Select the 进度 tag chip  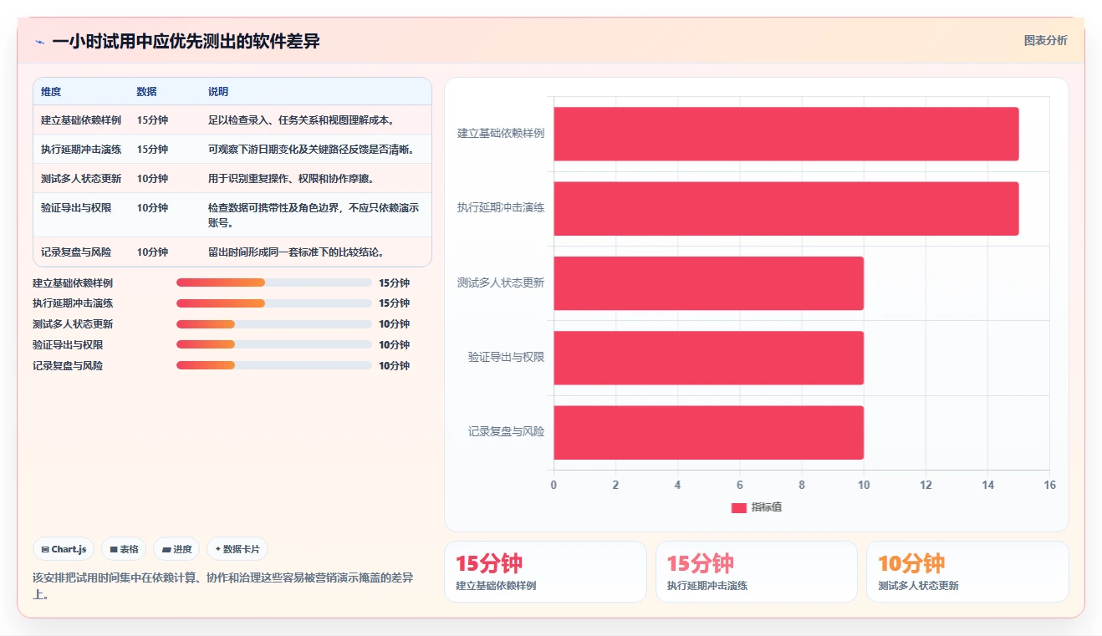click(176, 549)
